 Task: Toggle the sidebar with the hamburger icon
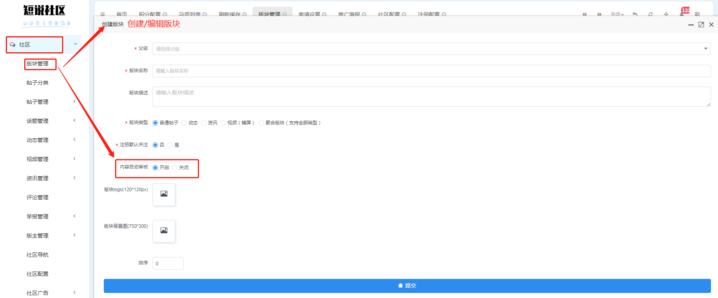(x=103, y=14)
